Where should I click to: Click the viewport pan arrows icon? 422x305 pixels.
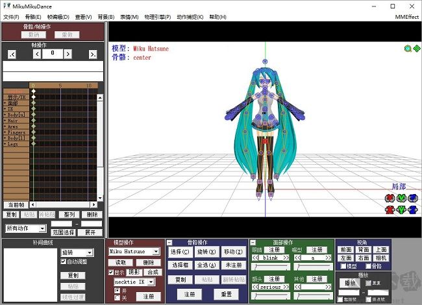[416, 48]
